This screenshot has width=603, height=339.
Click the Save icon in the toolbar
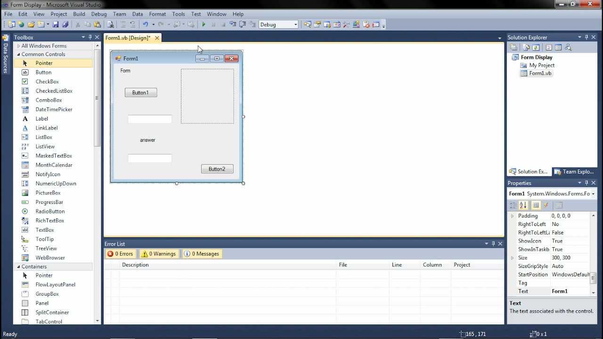pyautogui.click(x=56, y=24)
